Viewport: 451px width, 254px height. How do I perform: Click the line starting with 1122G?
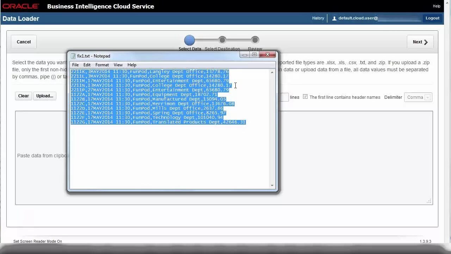(158, 122)
